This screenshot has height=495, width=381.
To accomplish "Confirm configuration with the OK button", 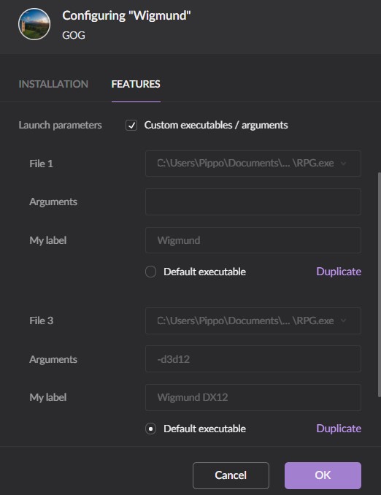I will pos(323,475).
